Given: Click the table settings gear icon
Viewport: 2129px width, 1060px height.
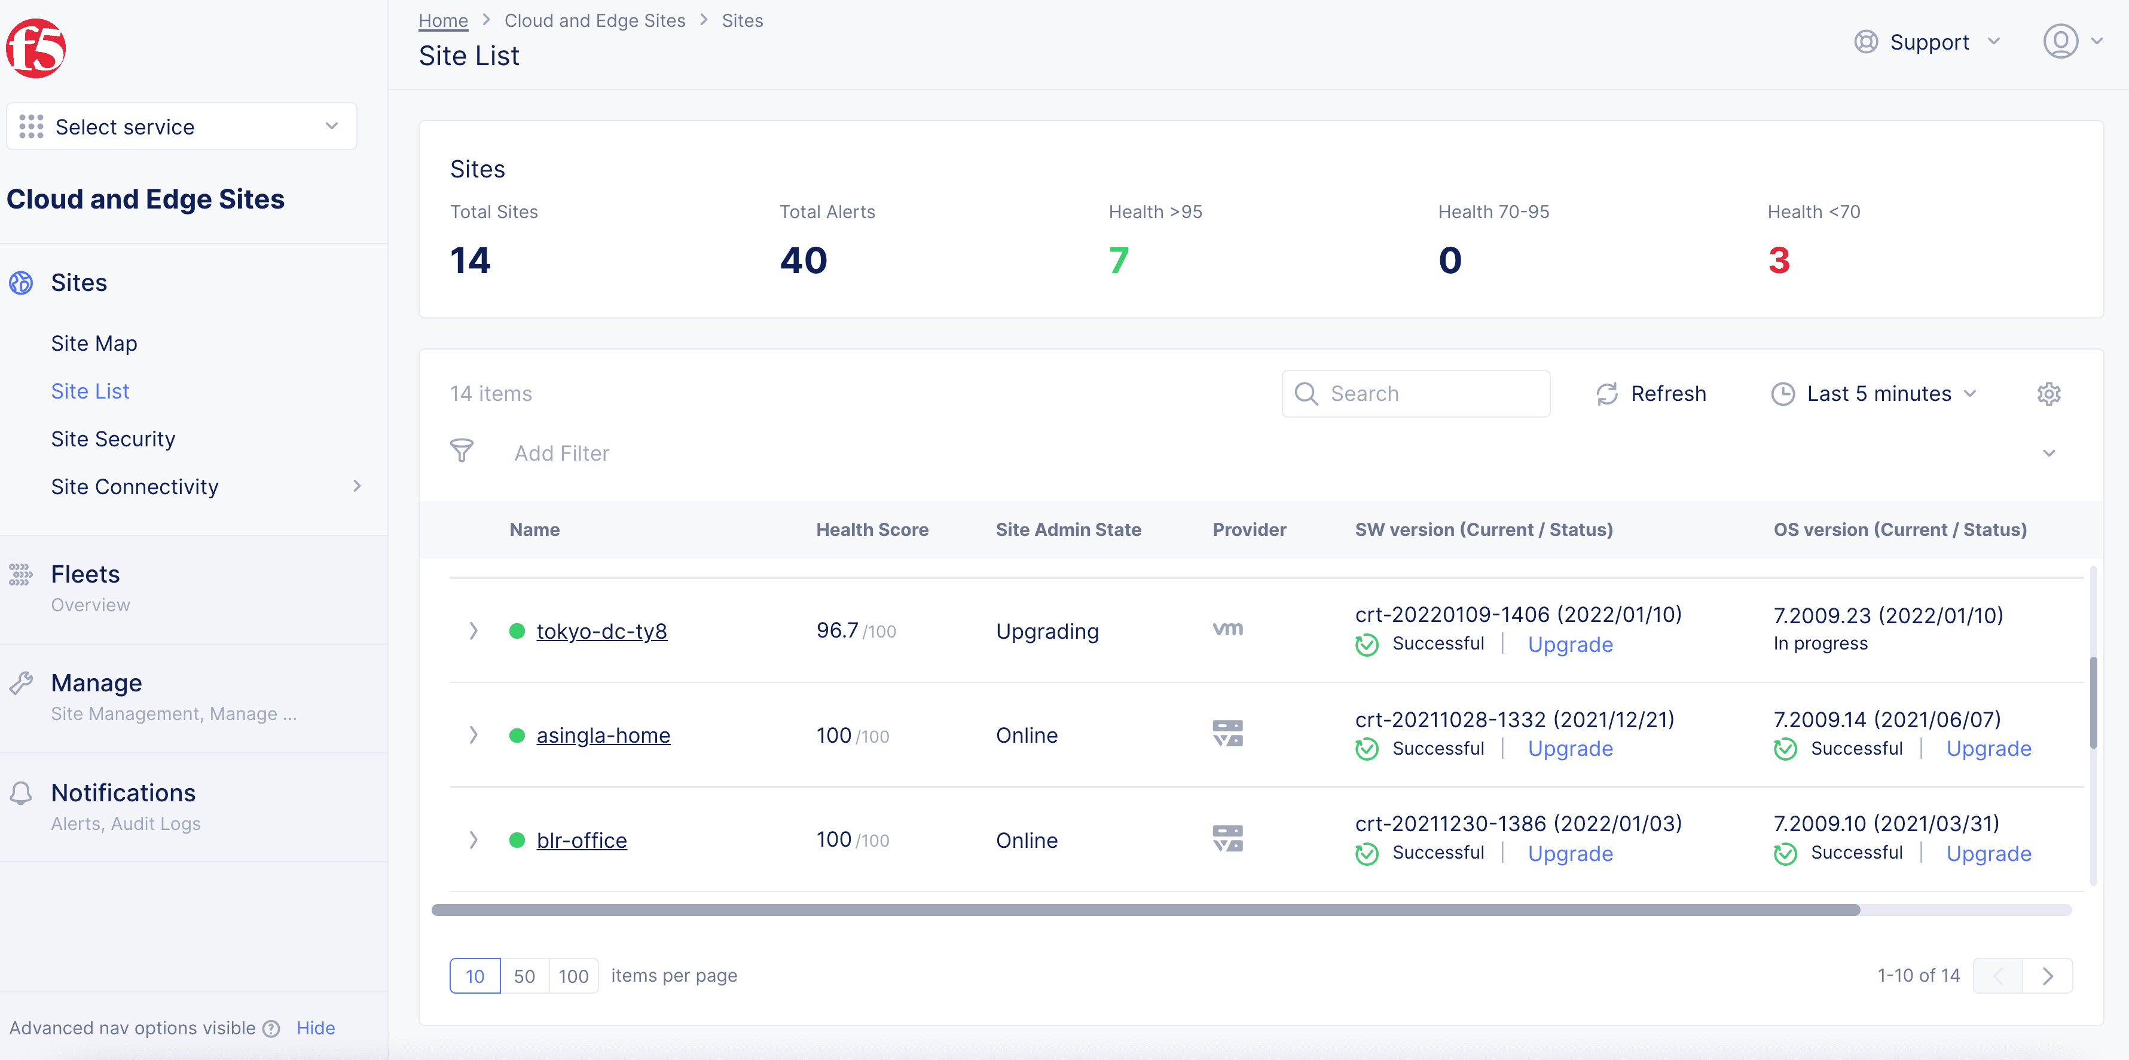Looking at the screenshot, I should point(2048,394).
